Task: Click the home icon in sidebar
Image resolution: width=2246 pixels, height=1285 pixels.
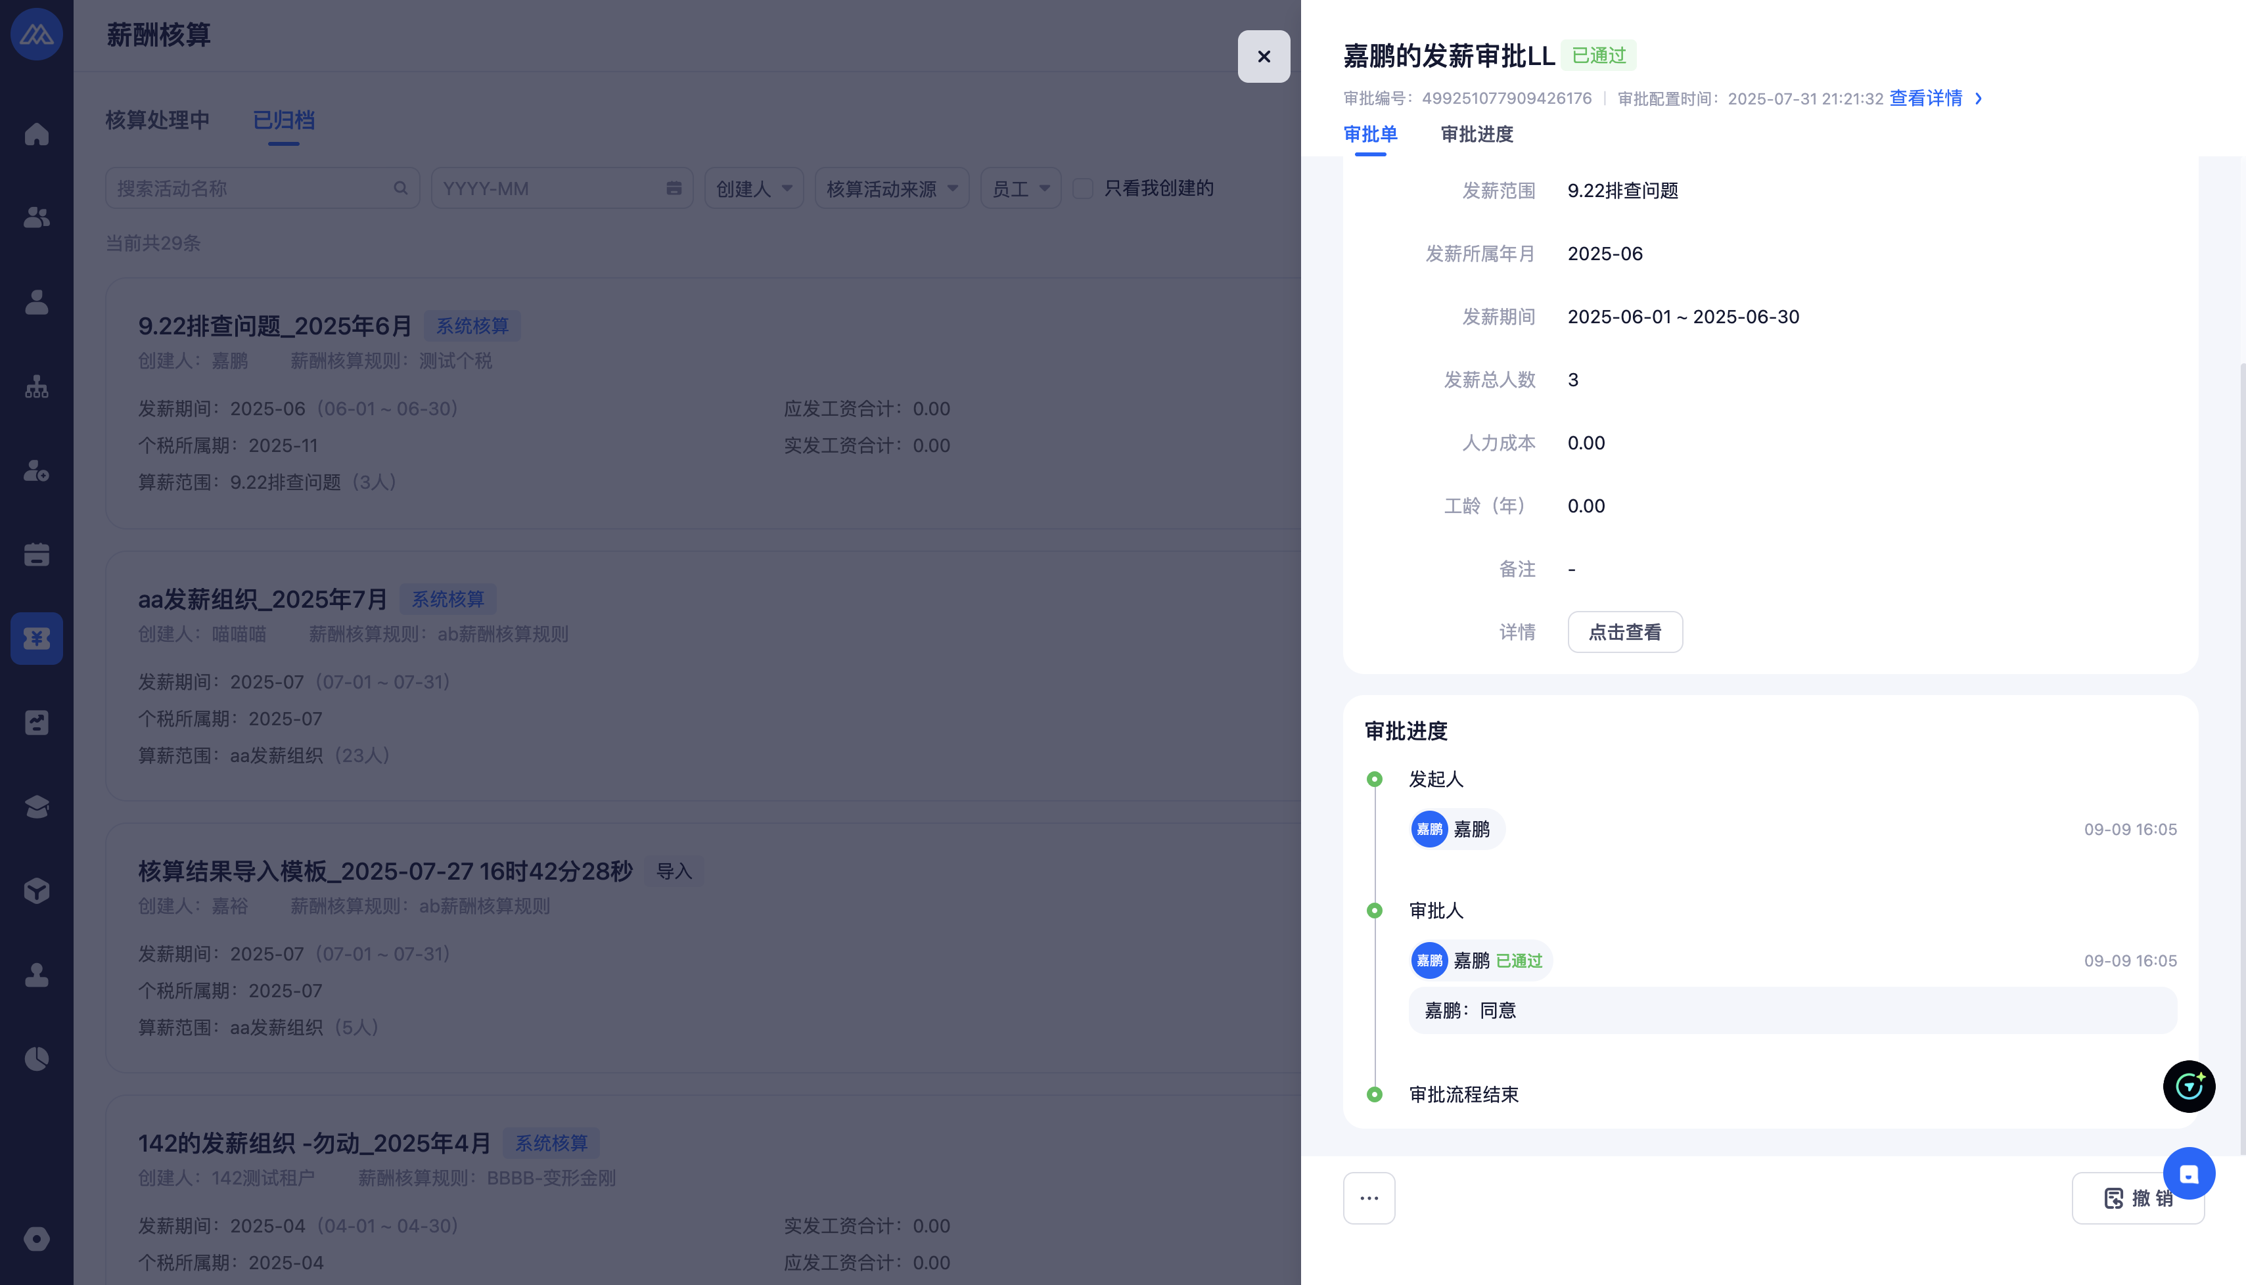Action: tap(36, 134)
